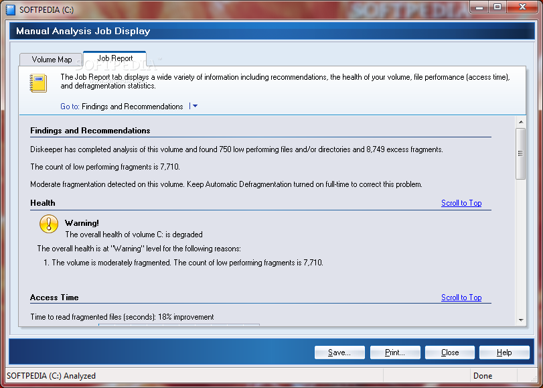The width and height of the screenshot is (543, 388).
Task: Click the scrollbar down arrow
Action: (x=520, y=320)
